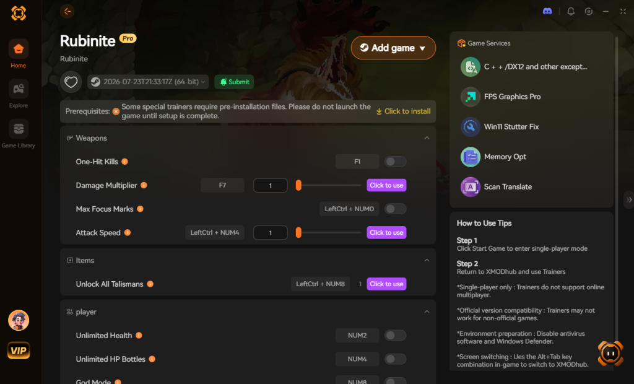Open the Add game dropdown

[393, 48]
